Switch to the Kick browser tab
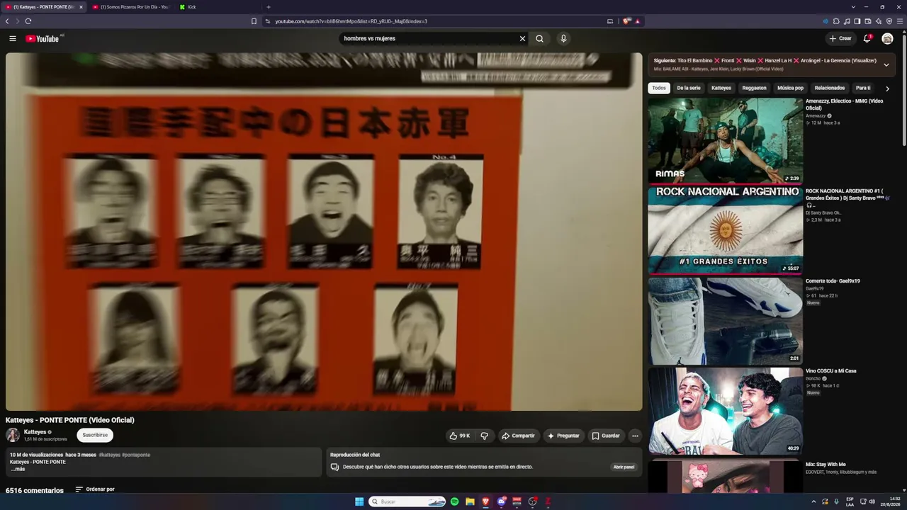907x510 pixels. pyautogui.click(x=218, y=7)
